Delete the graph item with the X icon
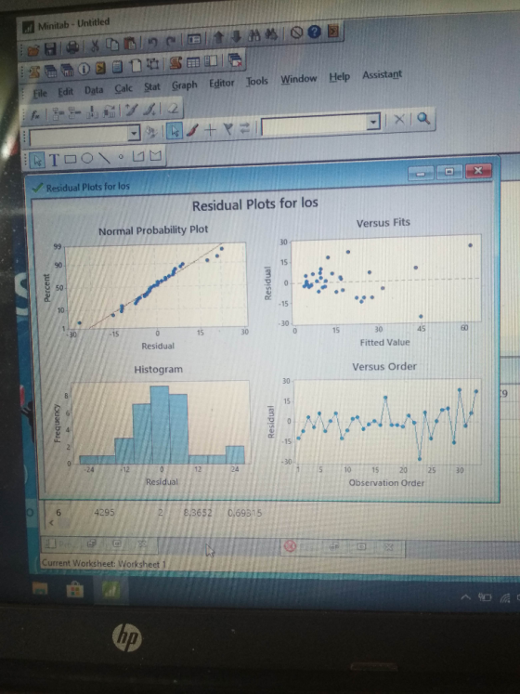Screen dimensions: 520x694 (399, 119)
